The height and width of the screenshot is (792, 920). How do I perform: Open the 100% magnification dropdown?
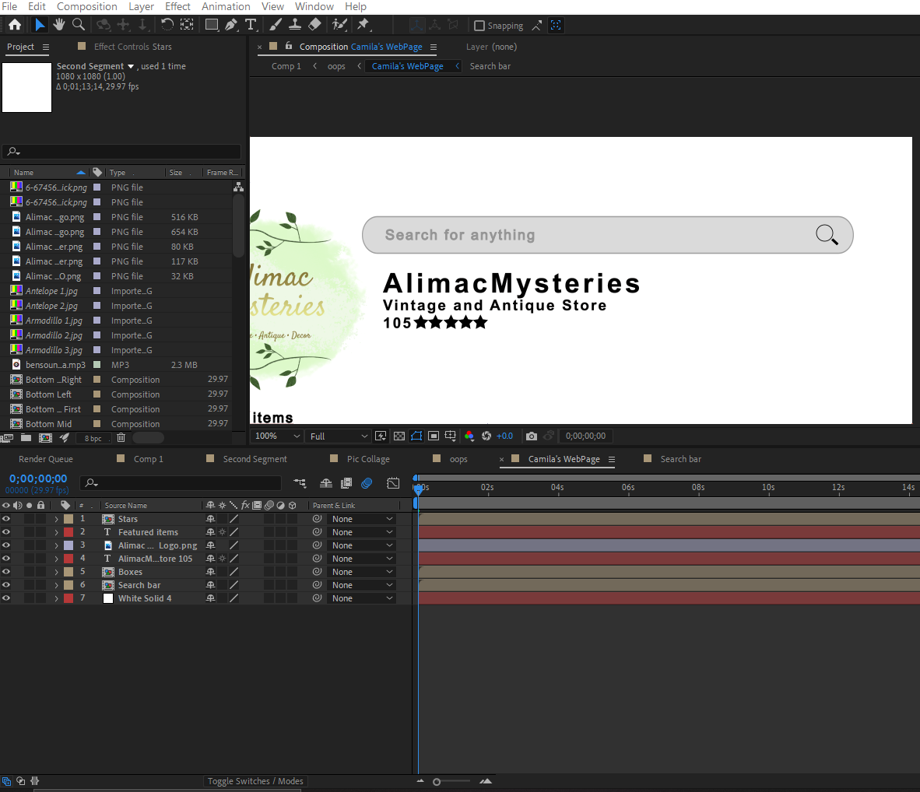tap(277, 436)
